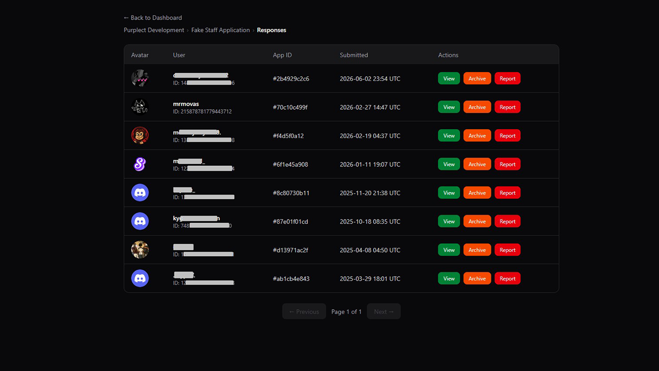Click submitted date 2026-01-11 19:07 UTC
This screenshot has width=659, height=371.
(370, 164)
